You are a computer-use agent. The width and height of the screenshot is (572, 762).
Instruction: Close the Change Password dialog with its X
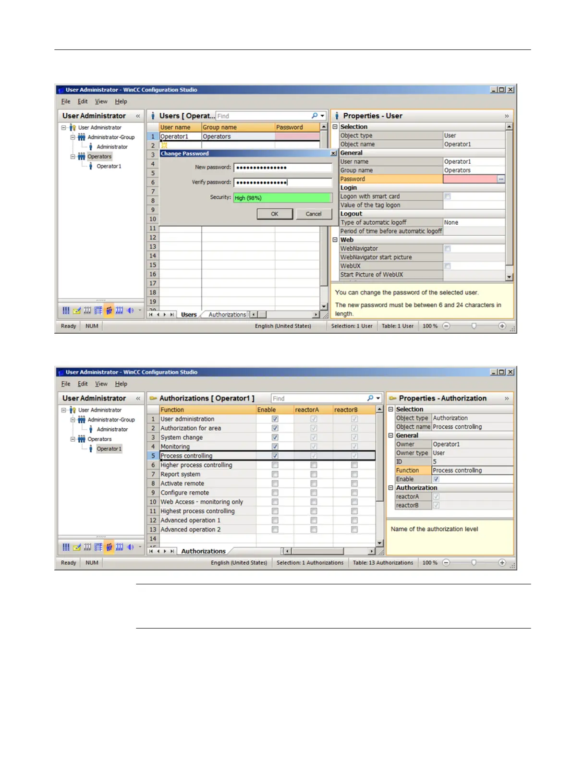(x=333, y=154)
